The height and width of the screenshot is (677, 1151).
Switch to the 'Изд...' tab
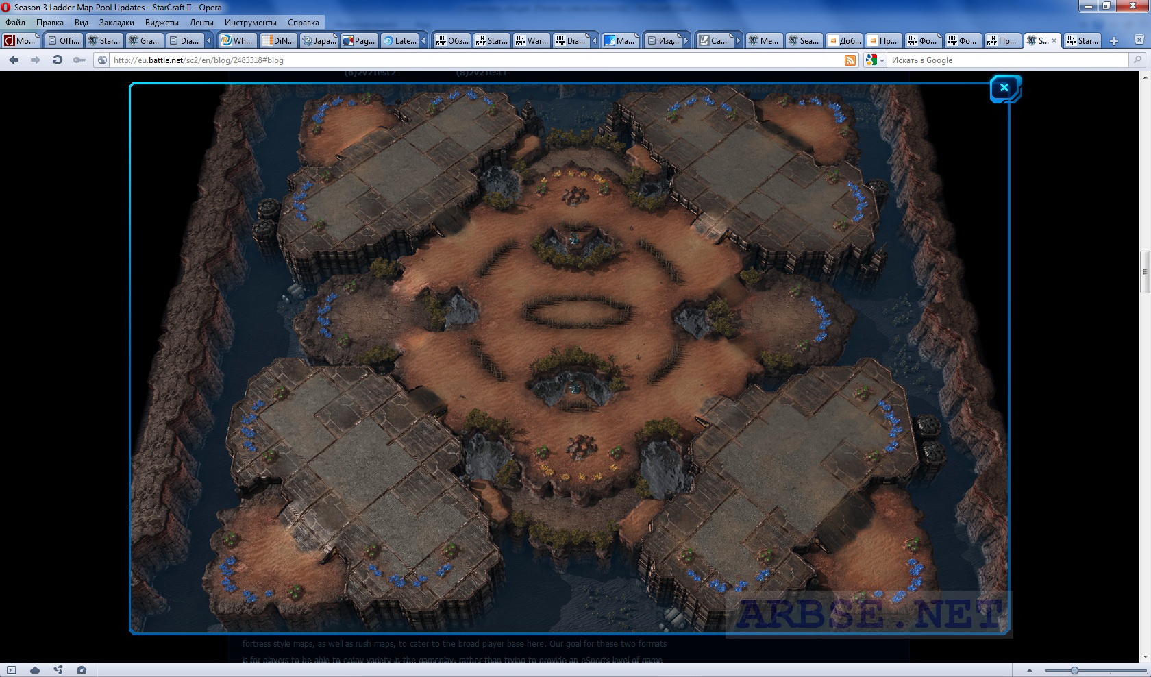point(663,40)
